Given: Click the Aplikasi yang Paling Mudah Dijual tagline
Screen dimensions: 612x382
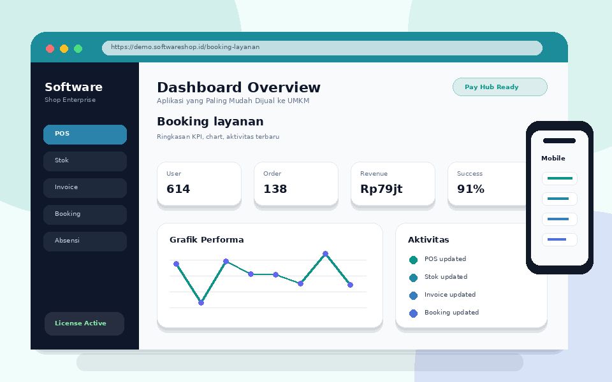Looking at the screenshot, I should [x=233, y=101].
